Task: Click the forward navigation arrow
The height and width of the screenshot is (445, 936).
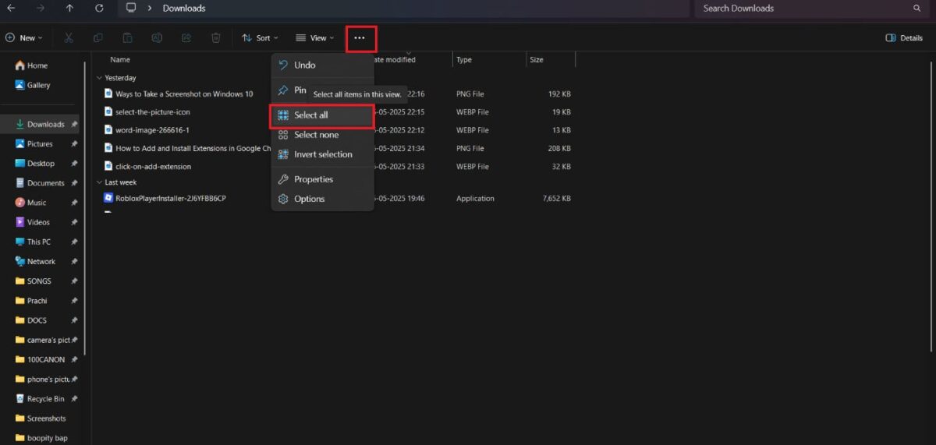Action: (x=40, y=9)
